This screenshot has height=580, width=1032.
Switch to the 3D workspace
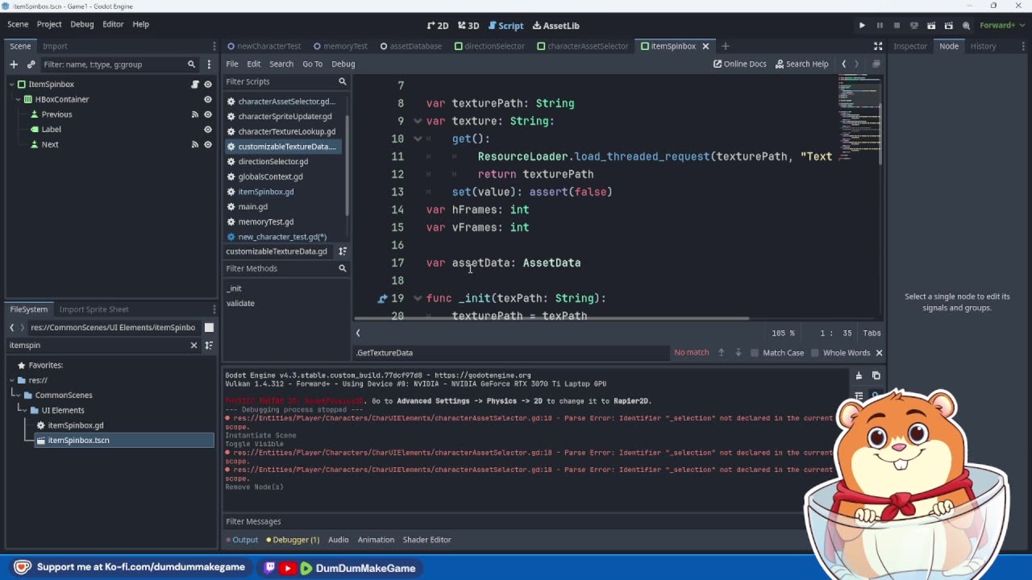(x=468, y=26)
